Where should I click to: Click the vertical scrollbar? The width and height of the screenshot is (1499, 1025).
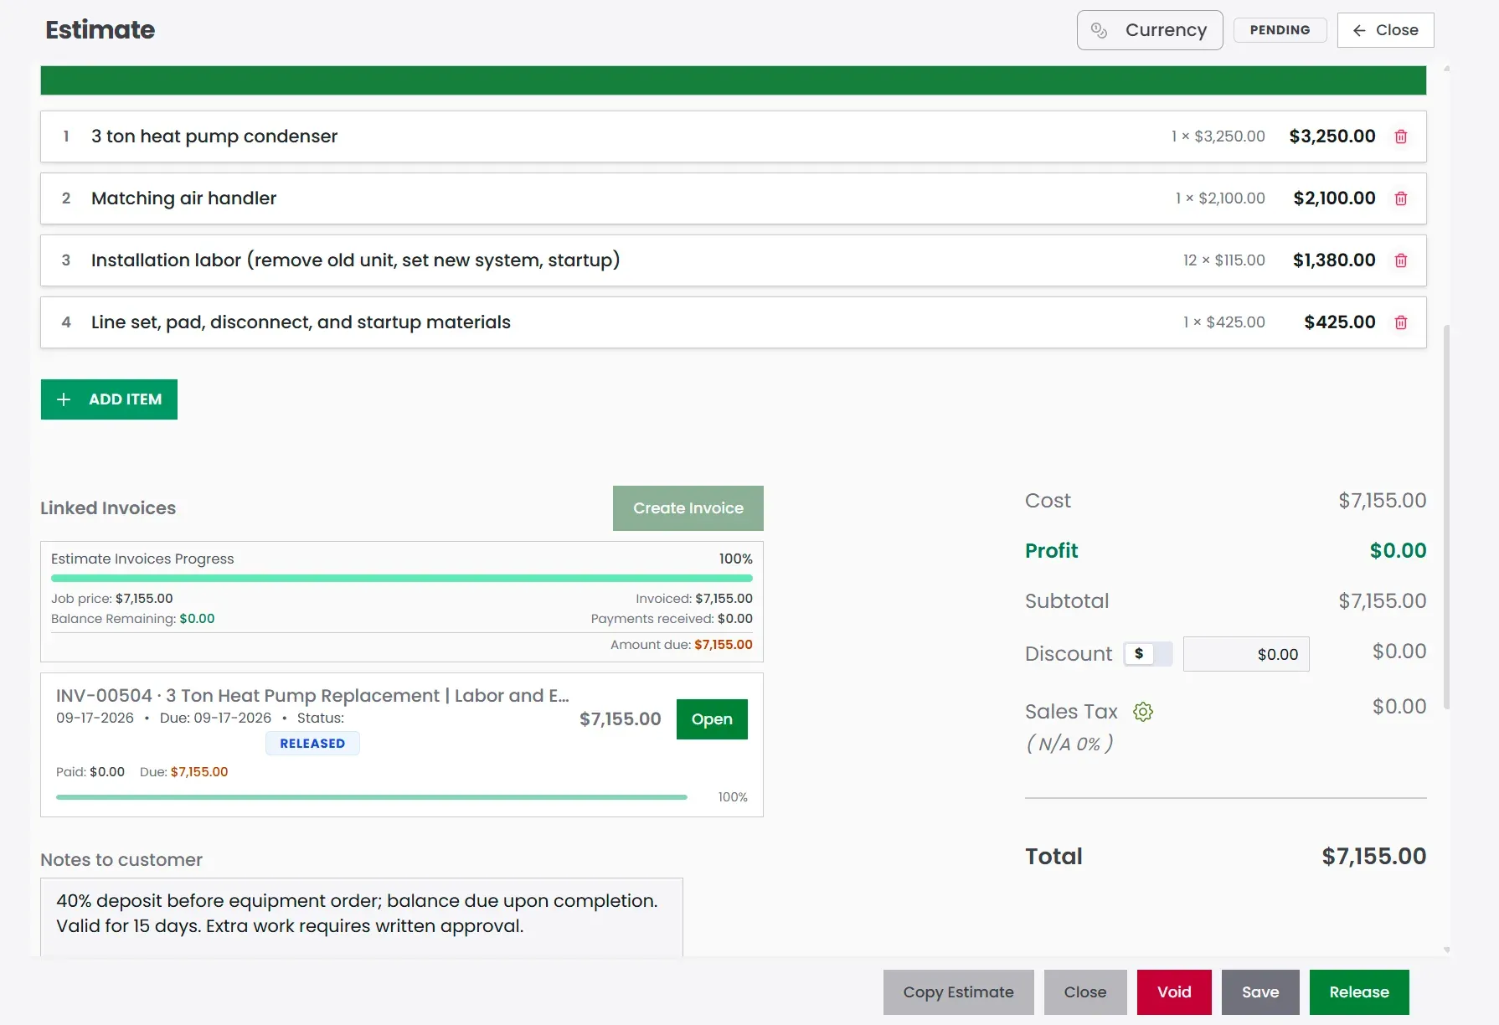pyautogui.click(x=1446, y=517)
